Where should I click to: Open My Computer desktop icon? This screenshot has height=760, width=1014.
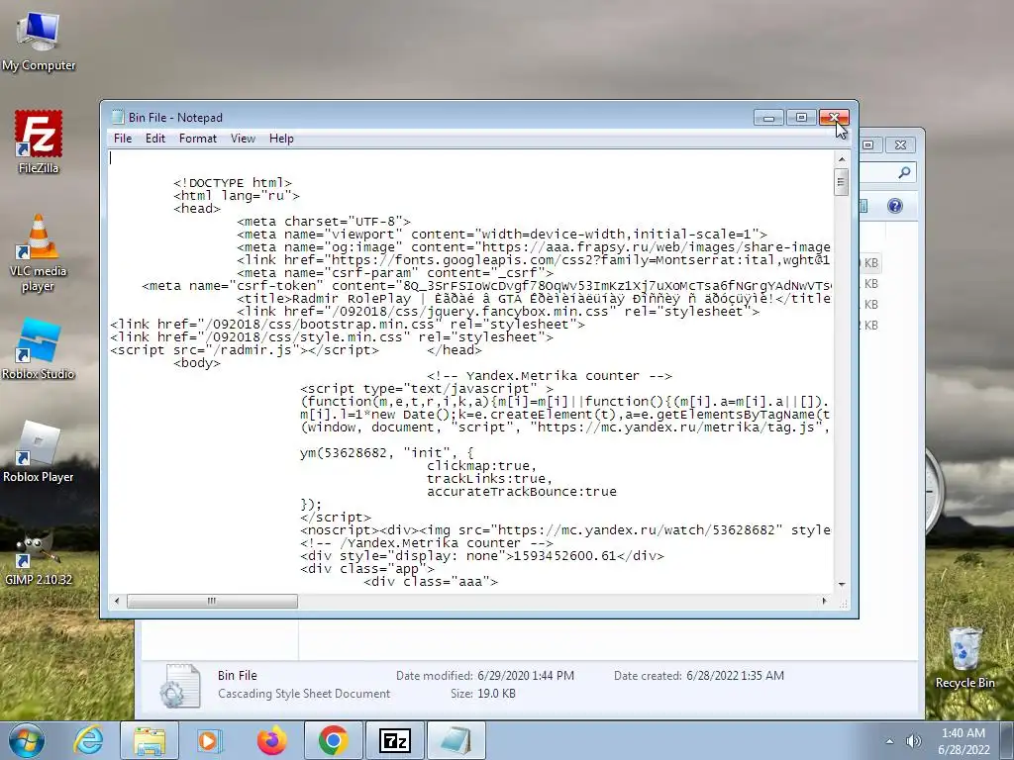[39, 42]
